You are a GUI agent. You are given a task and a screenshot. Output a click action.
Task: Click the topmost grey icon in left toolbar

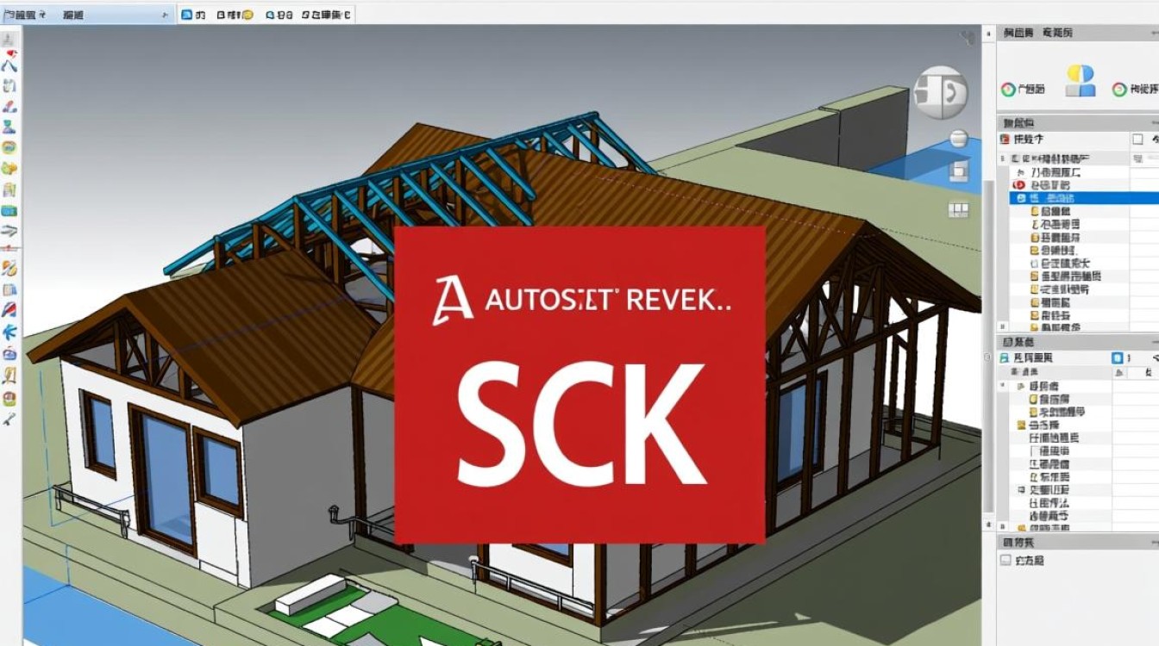click(9, 40)
